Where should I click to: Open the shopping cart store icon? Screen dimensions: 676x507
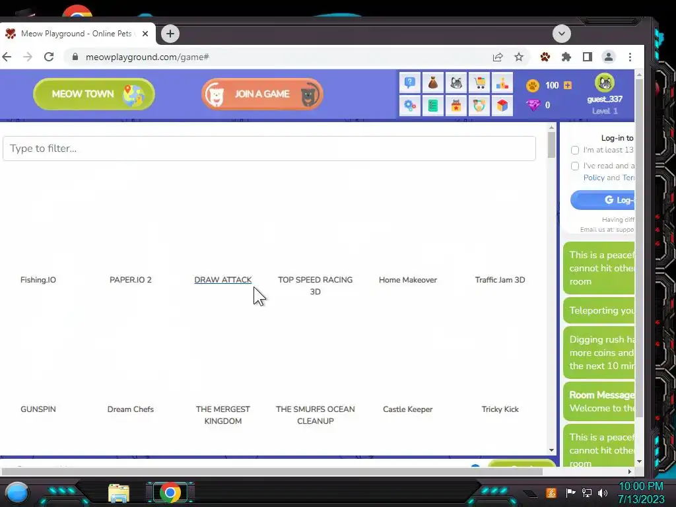pyautogui.click(x=479, y=83)
